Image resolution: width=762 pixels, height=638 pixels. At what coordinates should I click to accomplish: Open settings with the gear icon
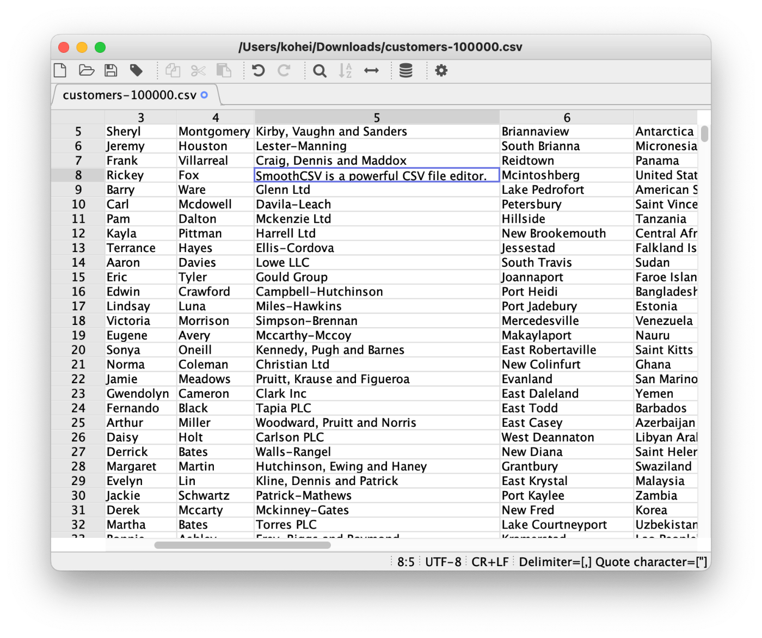coord(441,70)
